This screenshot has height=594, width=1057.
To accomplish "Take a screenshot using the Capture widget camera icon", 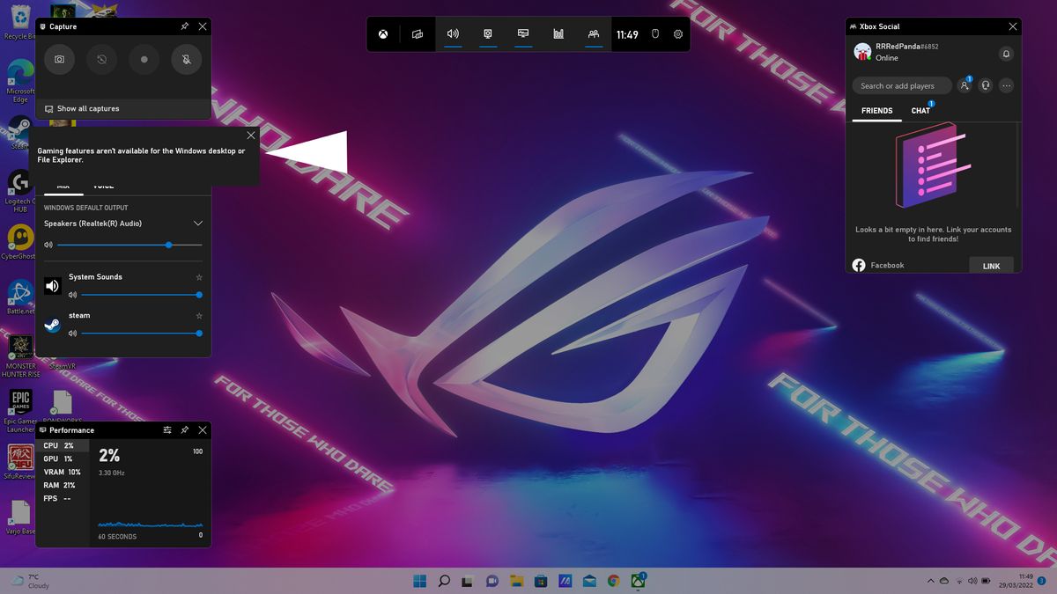I will point(59,60).
